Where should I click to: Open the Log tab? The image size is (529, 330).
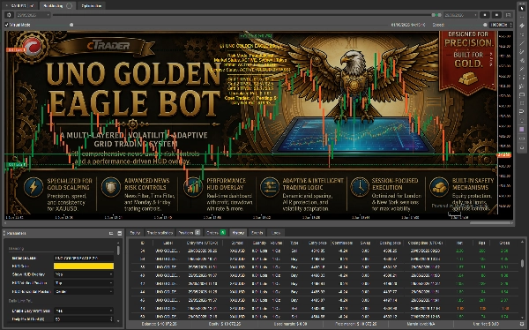pyautogui.click(x=276, y=233)
